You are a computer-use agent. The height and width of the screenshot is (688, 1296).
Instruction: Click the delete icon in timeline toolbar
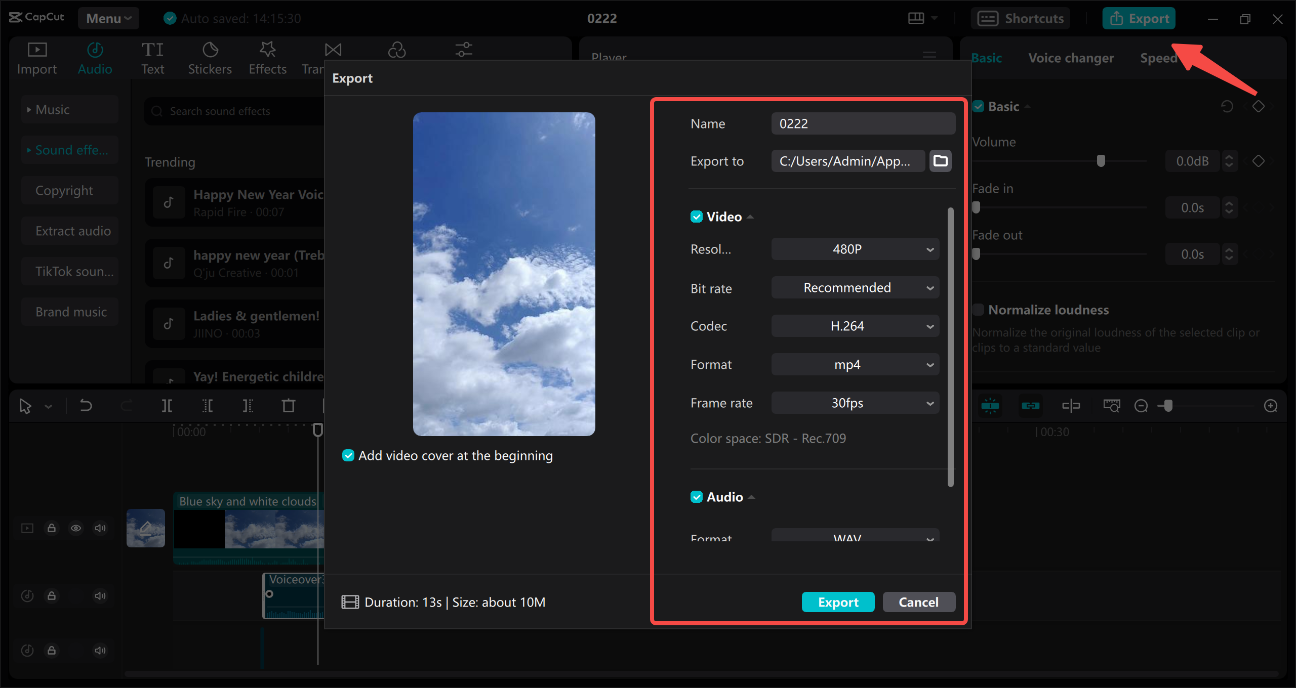pyautogui.click(x=288, y=405)
